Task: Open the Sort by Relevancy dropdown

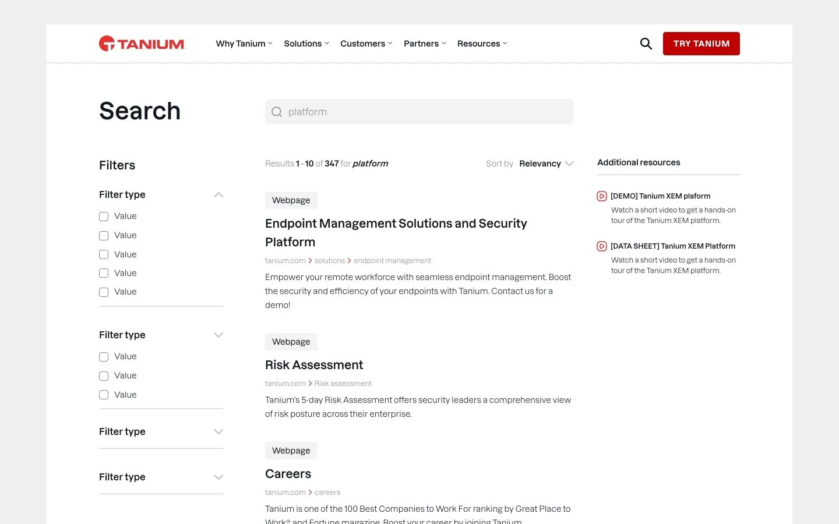Action: pos(547,164)
